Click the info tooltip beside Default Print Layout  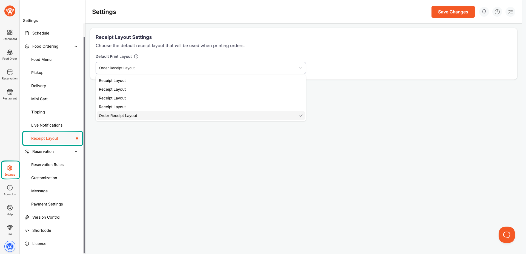click(x=136, y=56)
